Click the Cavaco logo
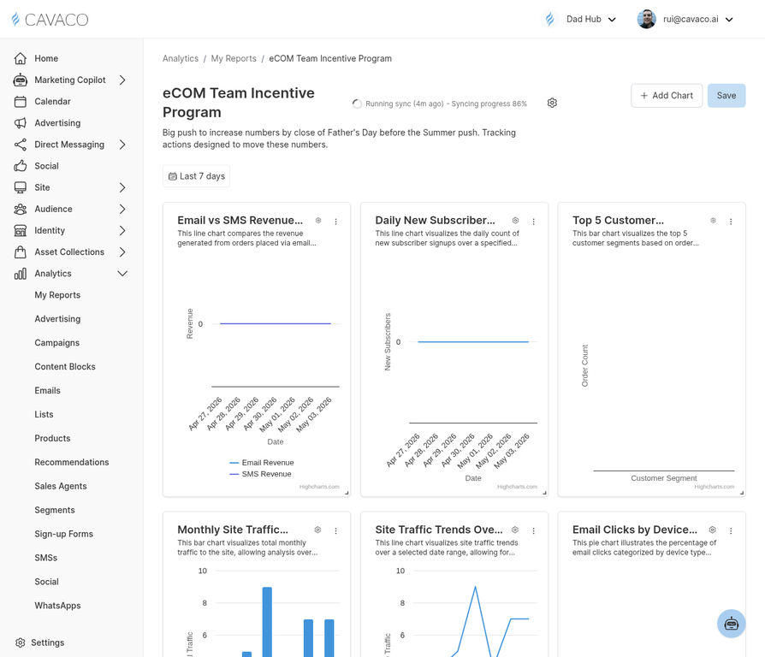The width and height of the screenshot is (765, 657). point(50,20)
